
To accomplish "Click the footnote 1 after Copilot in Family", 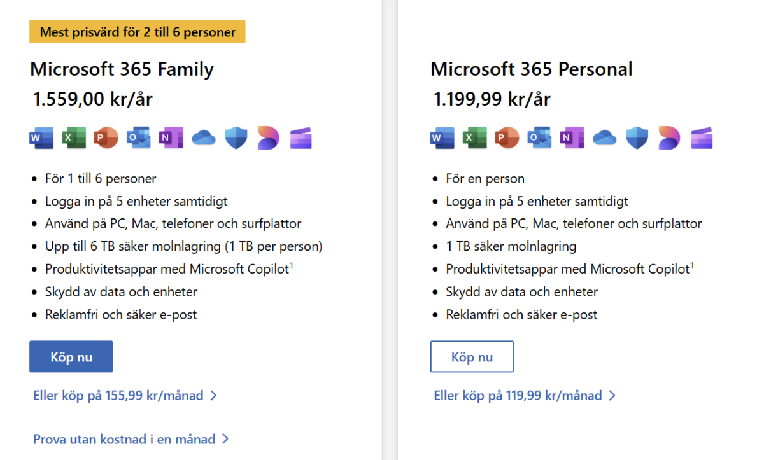I will pos(292,265).
